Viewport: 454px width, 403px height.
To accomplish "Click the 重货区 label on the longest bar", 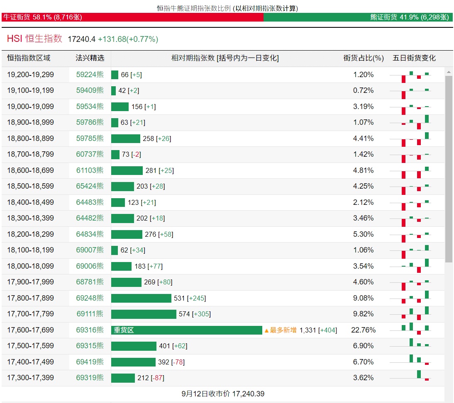I will click(x=124, y=330).
